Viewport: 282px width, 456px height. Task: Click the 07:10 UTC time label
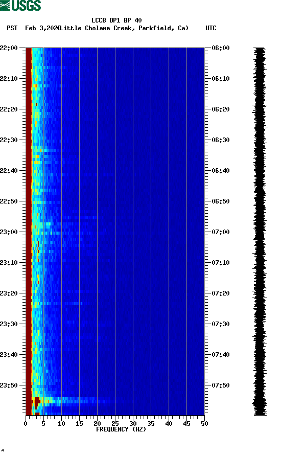pyautogui.click(x=221, y=263)
